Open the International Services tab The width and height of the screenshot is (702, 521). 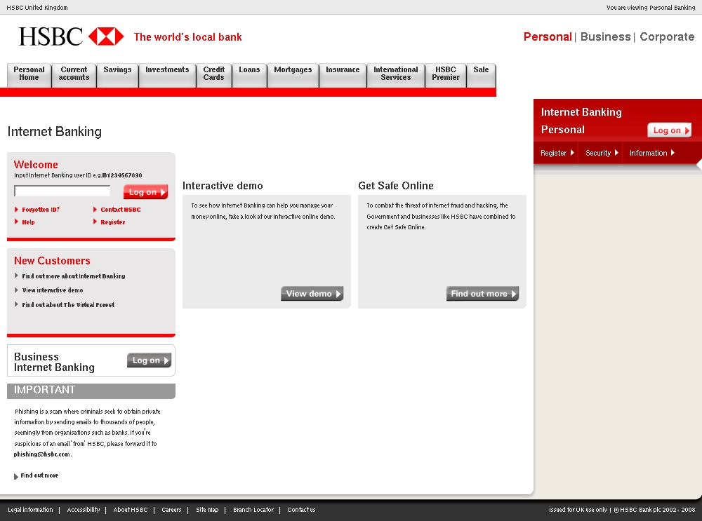point(396,75)
